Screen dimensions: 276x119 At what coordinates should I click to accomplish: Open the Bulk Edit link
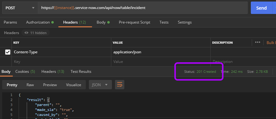(x=271, y=43)
